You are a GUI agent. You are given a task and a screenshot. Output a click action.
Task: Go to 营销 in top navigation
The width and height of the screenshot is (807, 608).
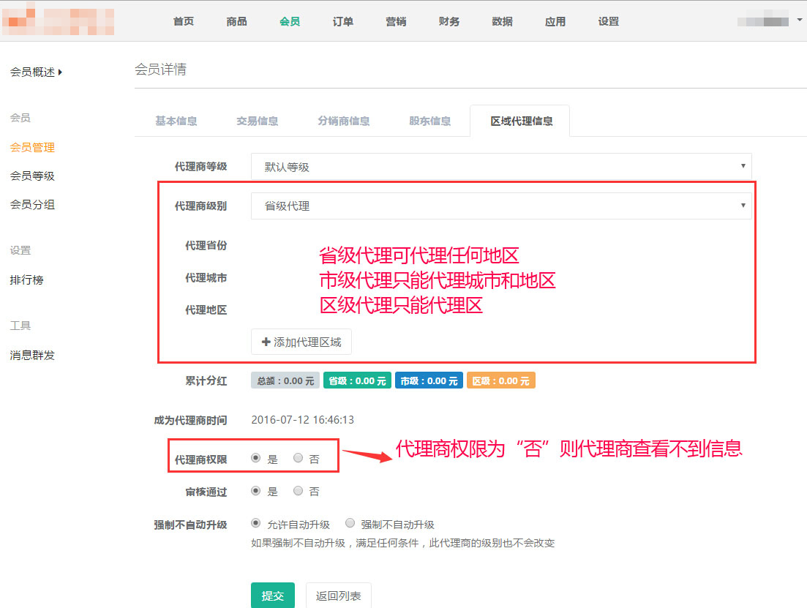pos(396,21)
